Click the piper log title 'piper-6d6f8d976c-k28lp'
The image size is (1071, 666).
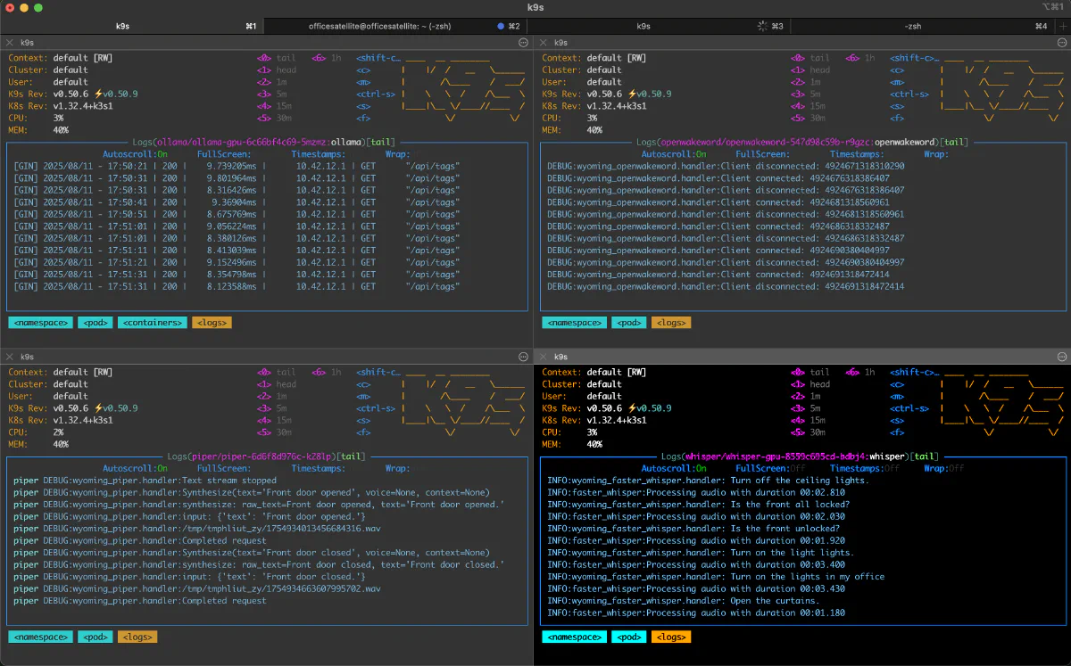point(277,456)
